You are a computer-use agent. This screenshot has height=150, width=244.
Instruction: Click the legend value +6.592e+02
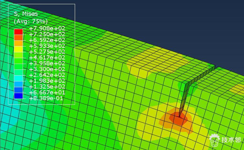coord(47,40)
